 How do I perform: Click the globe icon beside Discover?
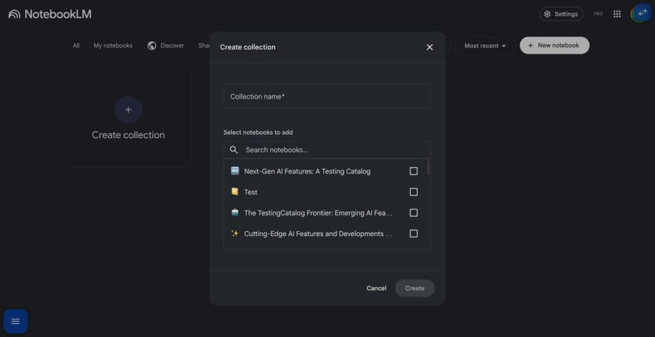[152, 45]
